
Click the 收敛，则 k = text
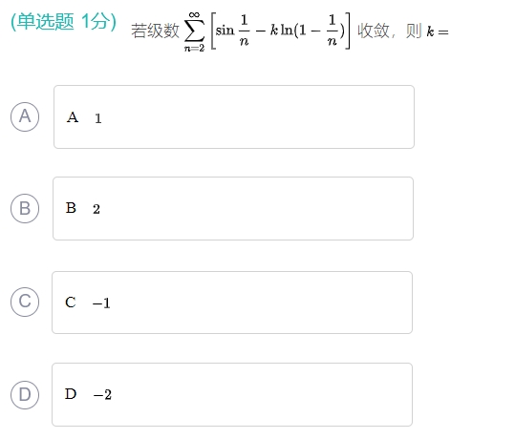tap(403, 31)
